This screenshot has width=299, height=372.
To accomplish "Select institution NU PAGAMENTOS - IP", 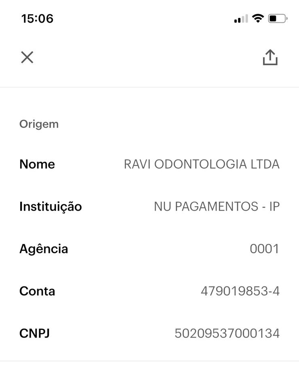I will [x=216, y=206].
